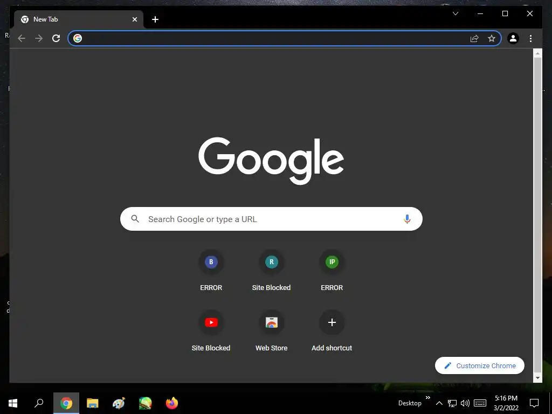The image size is (552, 414).
Task: Bookmark this tab with the star icon
Action: [492, 38]
